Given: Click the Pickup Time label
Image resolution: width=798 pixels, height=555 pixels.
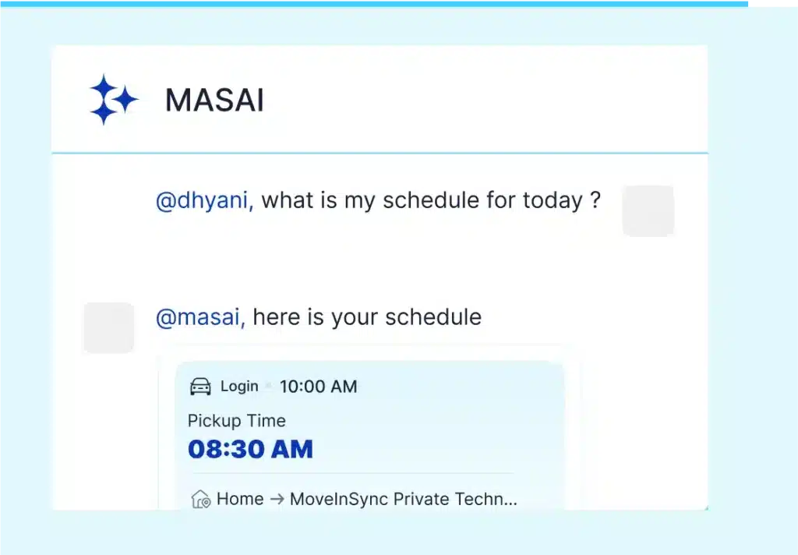Looking at the screenshot, I should click(x=237, y=421).
